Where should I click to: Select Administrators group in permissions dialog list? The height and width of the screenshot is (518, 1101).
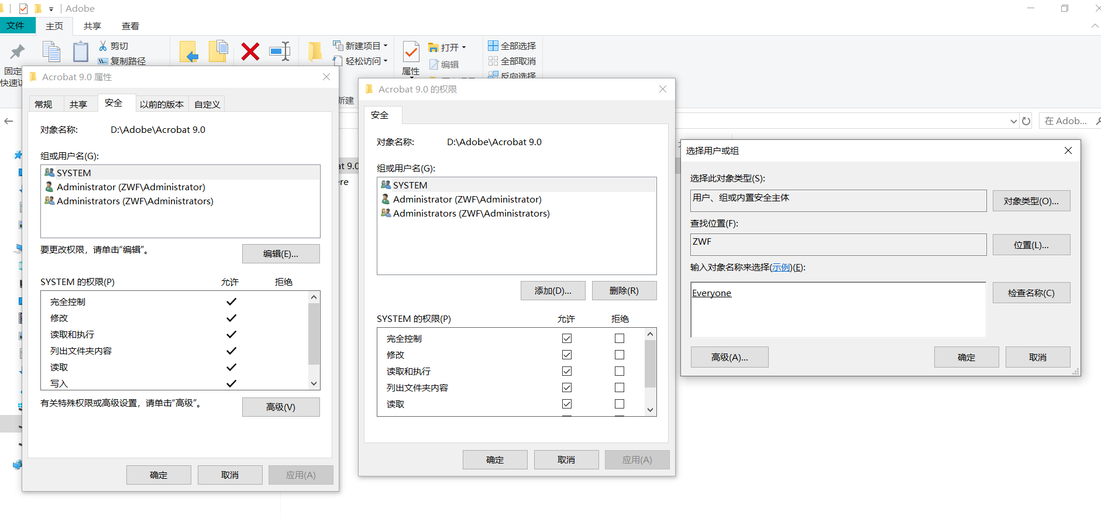(x=517, y=213)
